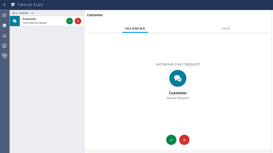Open the Agent Desktop sidebar icon
Image resolution: width=273 pixels, height=153 pixels.
(4, 15)
